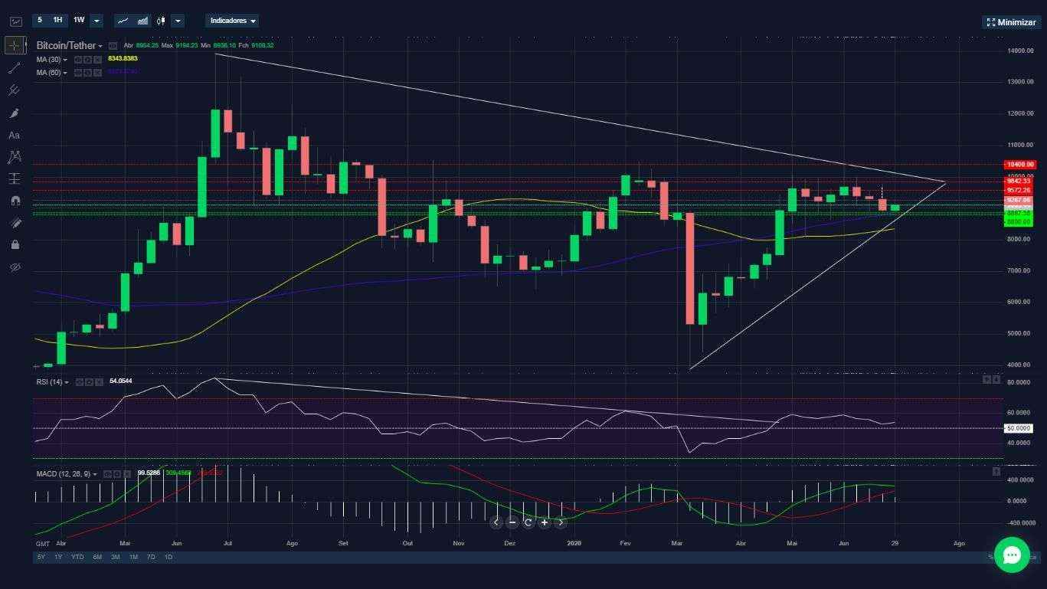Toggle the candlestick chart style
The width and height of the screenshot is (1047, 589).
161,21
